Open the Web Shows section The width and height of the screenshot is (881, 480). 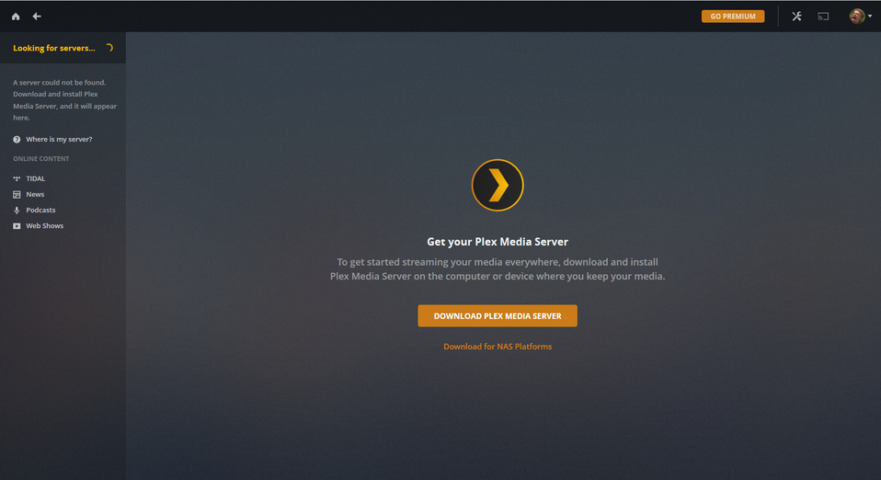point(44,226)
